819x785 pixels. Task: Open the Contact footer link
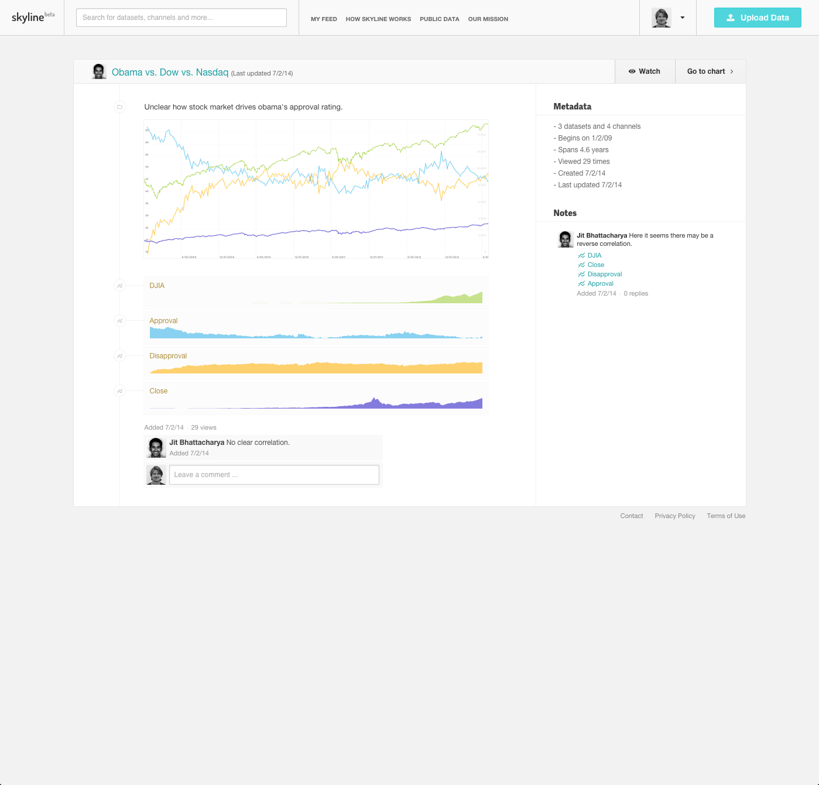pos(632,516)
